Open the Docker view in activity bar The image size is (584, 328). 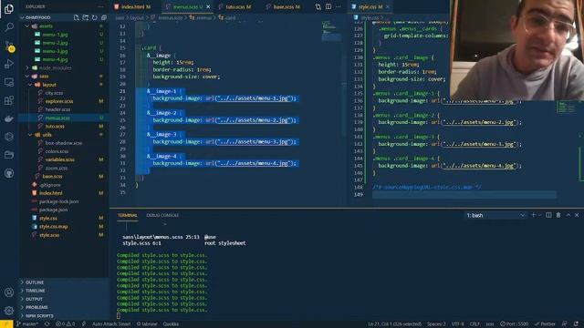(x=9, y=118)
